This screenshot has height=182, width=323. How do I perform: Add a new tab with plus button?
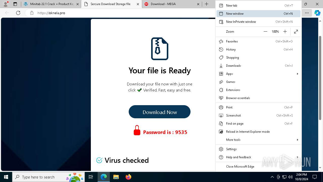pos(206,4)
